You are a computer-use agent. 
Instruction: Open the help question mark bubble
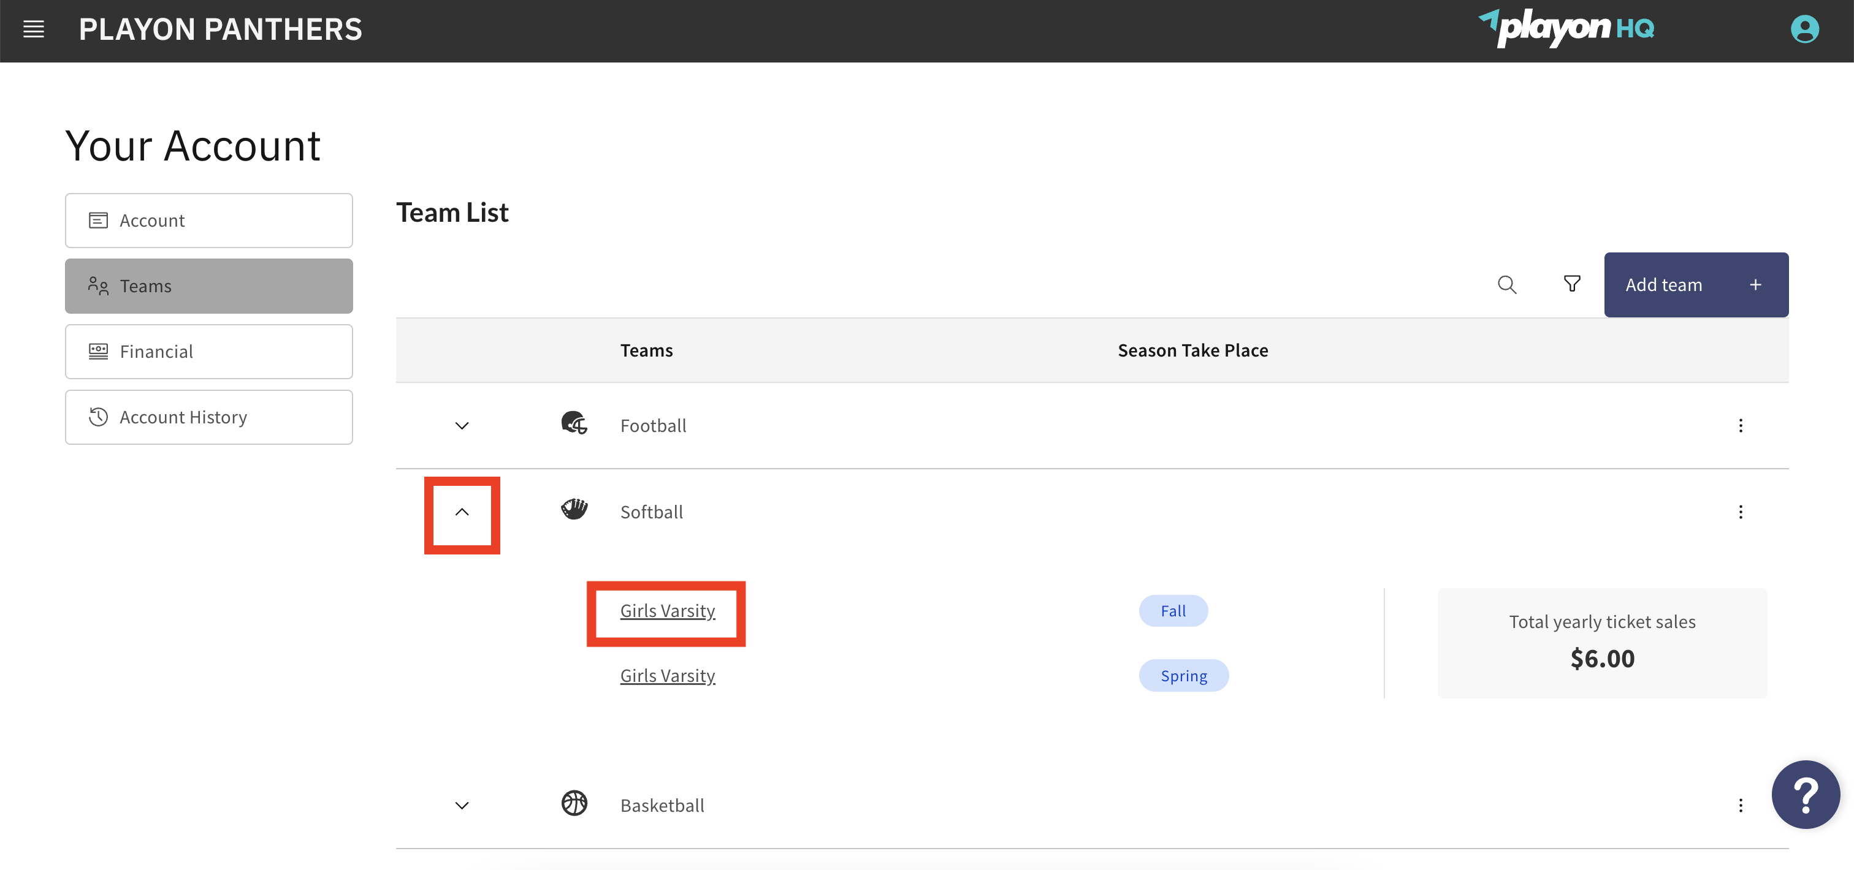click(x=1805, y=795)
